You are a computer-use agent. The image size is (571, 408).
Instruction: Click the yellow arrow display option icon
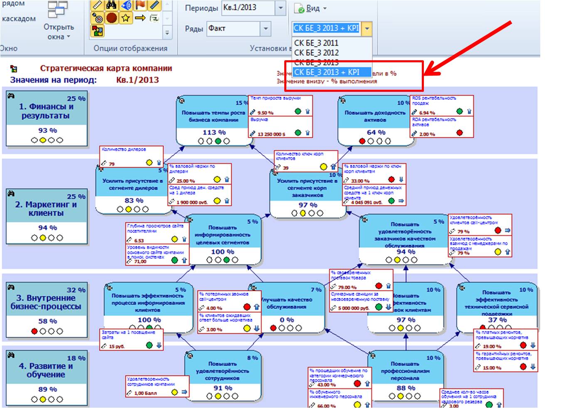(140, 18)
